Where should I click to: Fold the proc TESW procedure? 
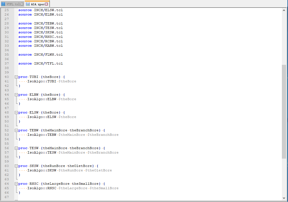pos(16,148)
